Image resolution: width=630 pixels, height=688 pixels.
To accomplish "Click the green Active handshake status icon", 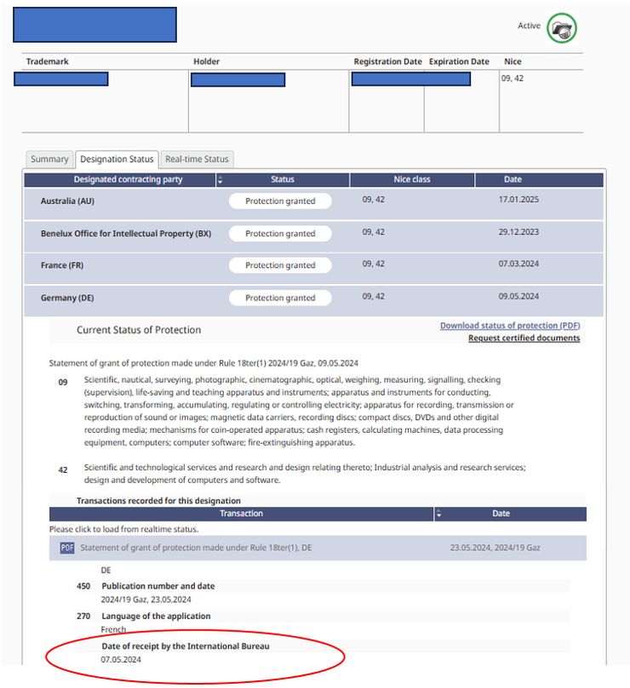I will coord(562,28).
